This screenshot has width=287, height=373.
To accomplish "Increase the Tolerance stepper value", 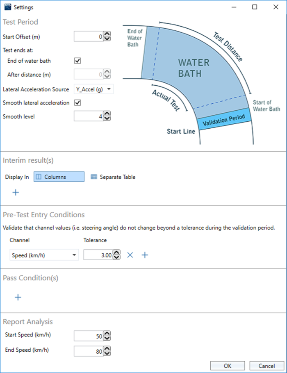I will tap(116, 253).
